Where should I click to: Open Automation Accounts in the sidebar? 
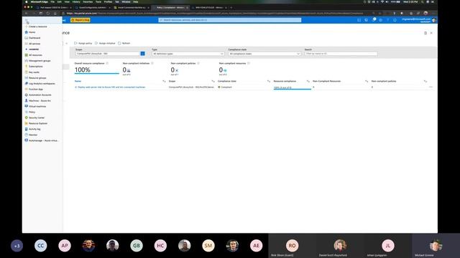(x=40, y=95)
